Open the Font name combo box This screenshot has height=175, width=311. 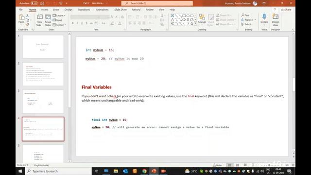[x=86, y=17]
